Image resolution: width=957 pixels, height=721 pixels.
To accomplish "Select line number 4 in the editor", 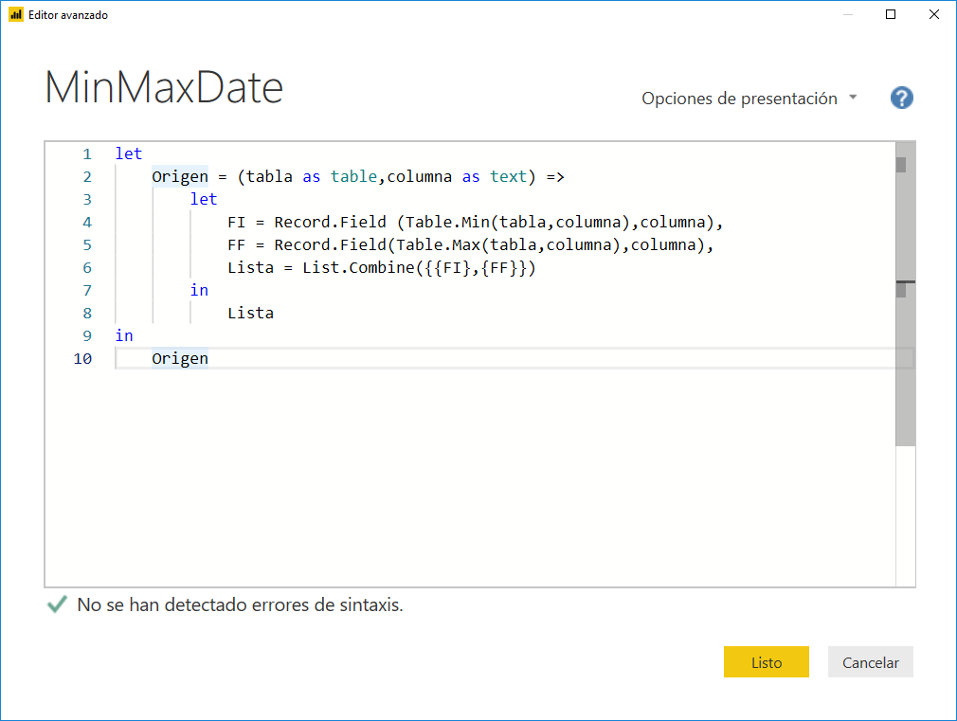I will [x=86, y=222].
